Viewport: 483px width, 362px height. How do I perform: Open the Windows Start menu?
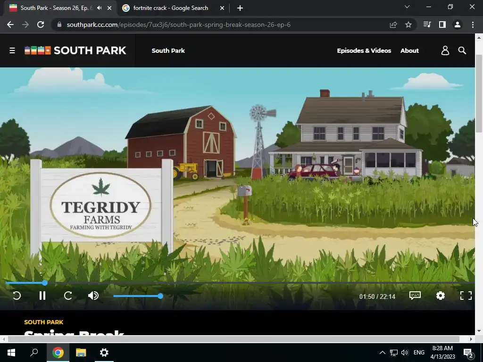(x=11, y=353)
